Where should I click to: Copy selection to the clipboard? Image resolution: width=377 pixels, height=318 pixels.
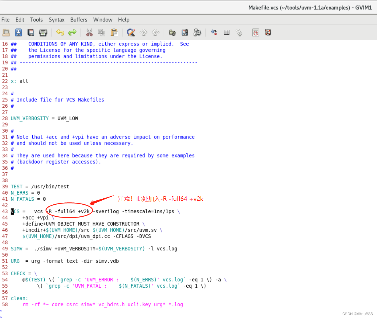pyautogui.click(x=102, y=33)
